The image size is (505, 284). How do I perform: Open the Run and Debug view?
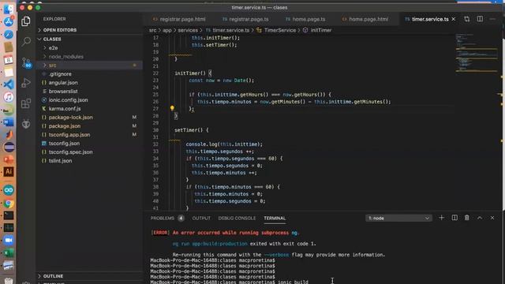point(26,83)
